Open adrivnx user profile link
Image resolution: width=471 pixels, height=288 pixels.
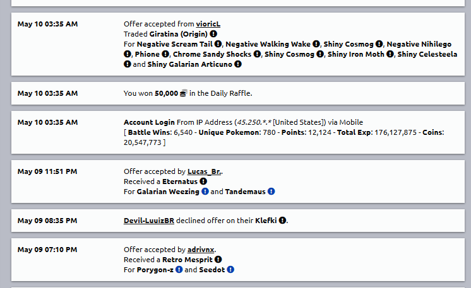(x=205, y=250)
